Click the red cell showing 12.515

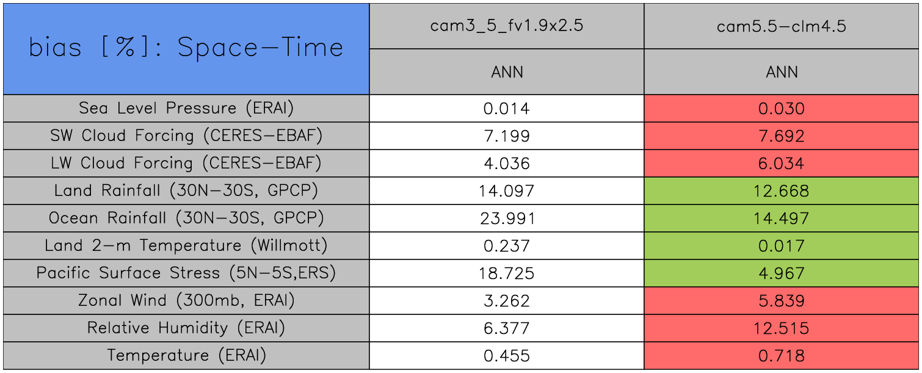pos(782,328)
